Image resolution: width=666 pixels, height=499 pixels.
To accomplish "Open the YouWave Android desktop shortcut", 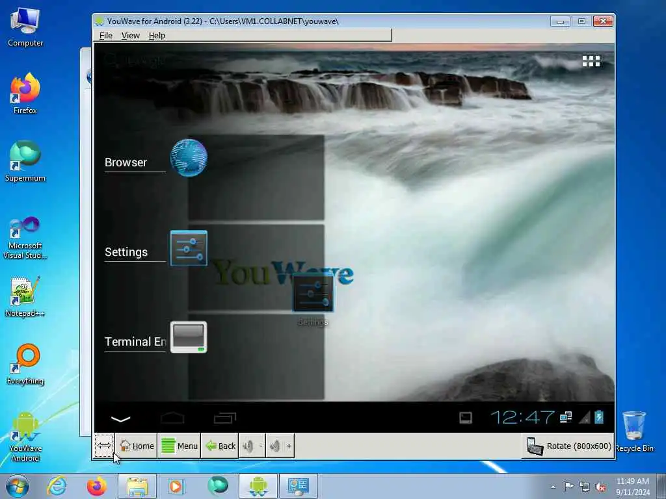I will click(x=25, y=437).
